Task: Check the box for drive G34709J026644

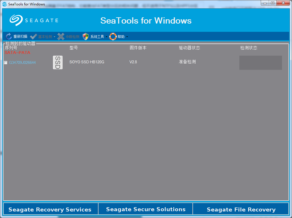Action: tap(5, 62)
